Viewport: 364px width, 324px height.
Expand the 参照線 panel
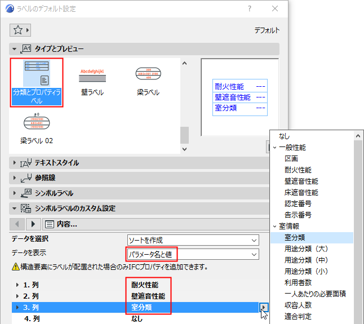click(x=15, y=178)
